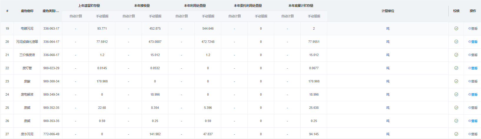481x139 pixels.
Task: Click the 吨 unit in row 25
Action: click(x=388, y=108)
